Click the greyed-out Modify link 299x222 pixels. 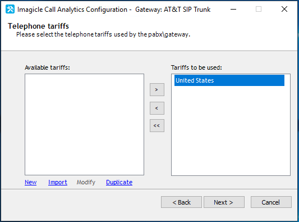click(x=86, y=182)
